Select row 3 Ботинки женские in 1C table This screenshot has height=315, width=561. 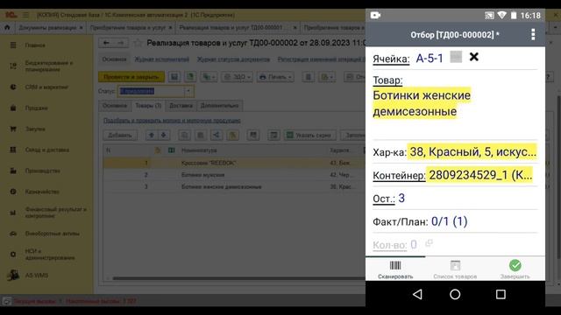coord(234,186)
